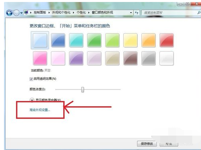Choose the pale lavender color swatch
Image resolution: width=201 pixels, height=150 pixels.
click(94, 58)
